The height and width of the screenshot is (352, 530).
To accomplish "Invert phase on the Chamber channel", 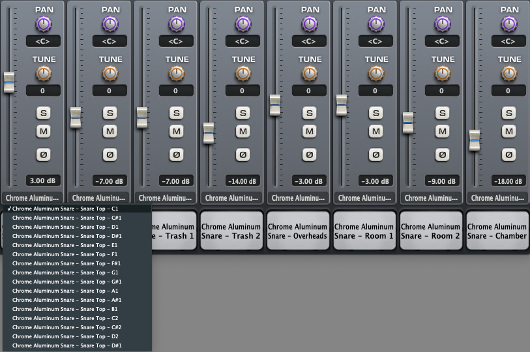I will [508, 155].
